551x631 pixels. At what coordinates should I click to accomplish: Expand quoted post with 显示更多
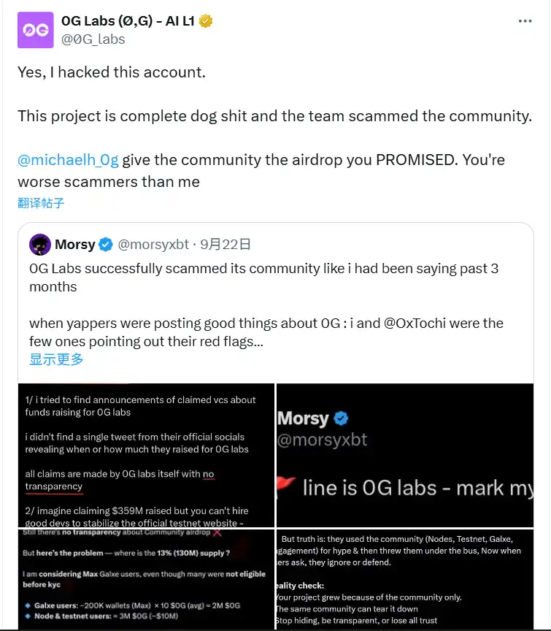[x=56, y=359]
